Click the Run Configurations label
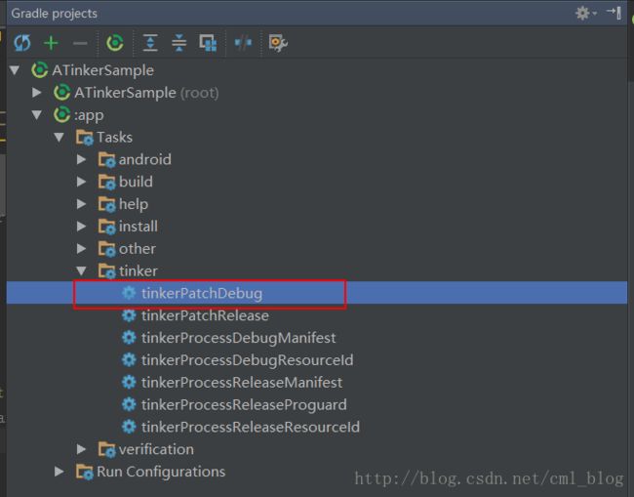This screenshot has height=497, width=634. [161, 472]
